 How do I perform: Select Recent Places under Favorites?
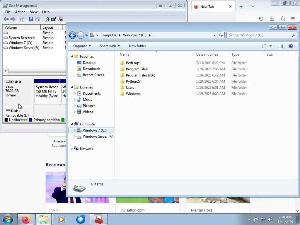93,75
